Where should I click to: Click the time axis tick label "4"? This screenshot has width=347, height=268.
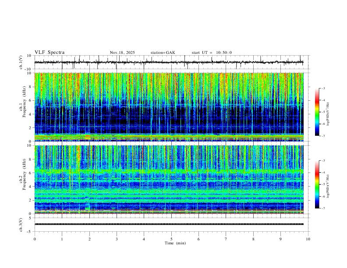point(144,239)
